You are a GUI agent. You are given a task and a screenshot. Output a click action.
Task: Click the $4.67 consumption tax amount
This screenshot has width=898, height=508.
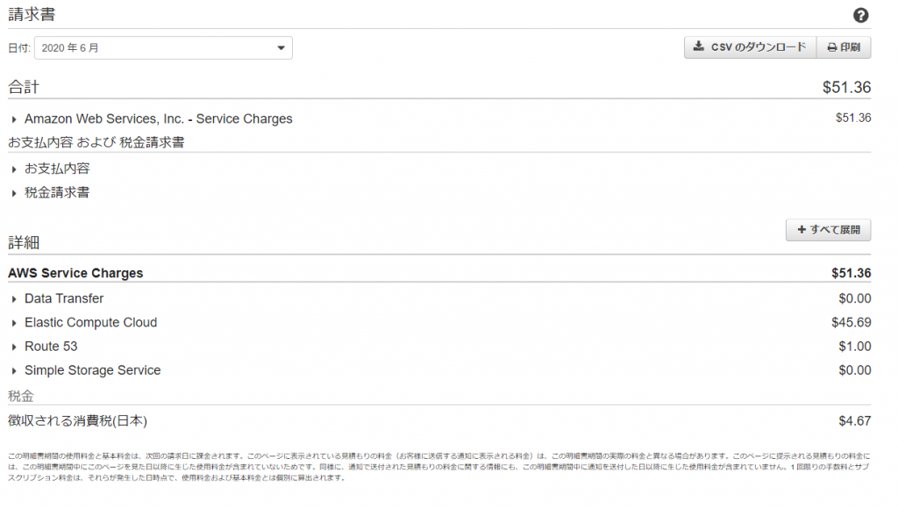[854, 421]
